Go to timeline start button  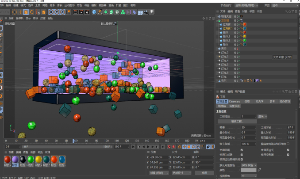[x=133, y=147]
